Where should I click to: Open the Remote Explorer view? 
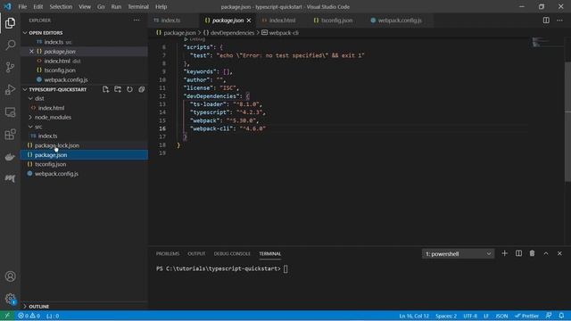(x=10, y=112)
